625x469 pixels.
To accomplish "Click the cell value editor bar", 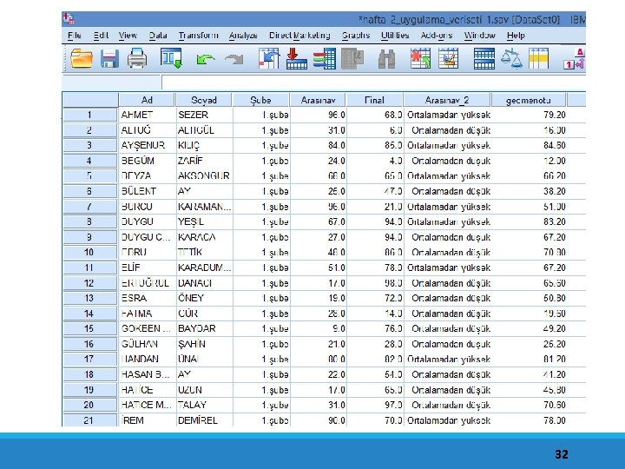I will click(373, 83).
